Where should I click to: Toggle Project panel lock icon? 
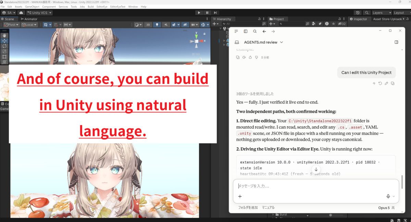click(339, 19)
